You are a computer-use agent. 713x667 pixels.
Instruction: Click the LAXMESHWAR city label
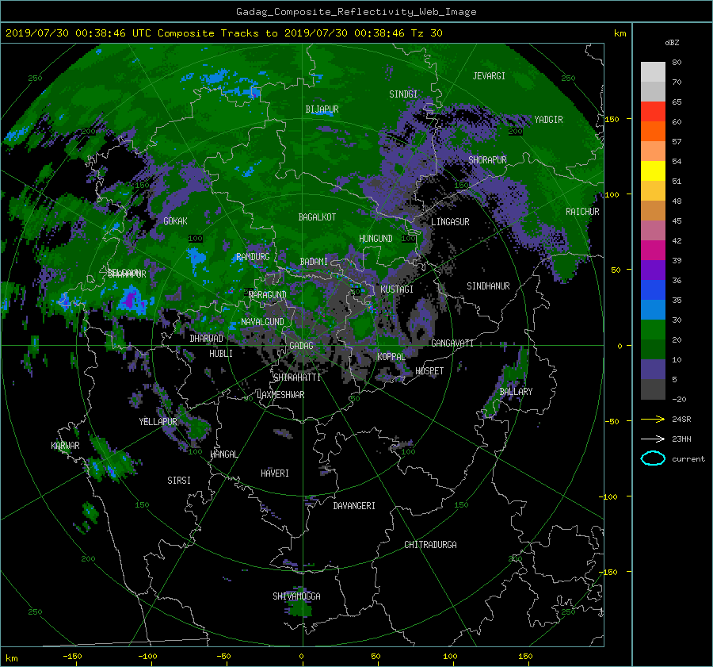[x=280, y=395]
